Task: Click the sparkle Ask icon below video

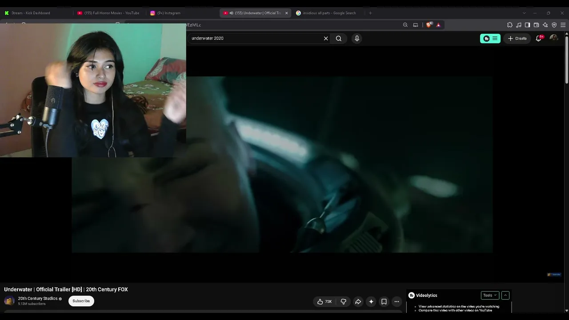Action: click(371, 302)
